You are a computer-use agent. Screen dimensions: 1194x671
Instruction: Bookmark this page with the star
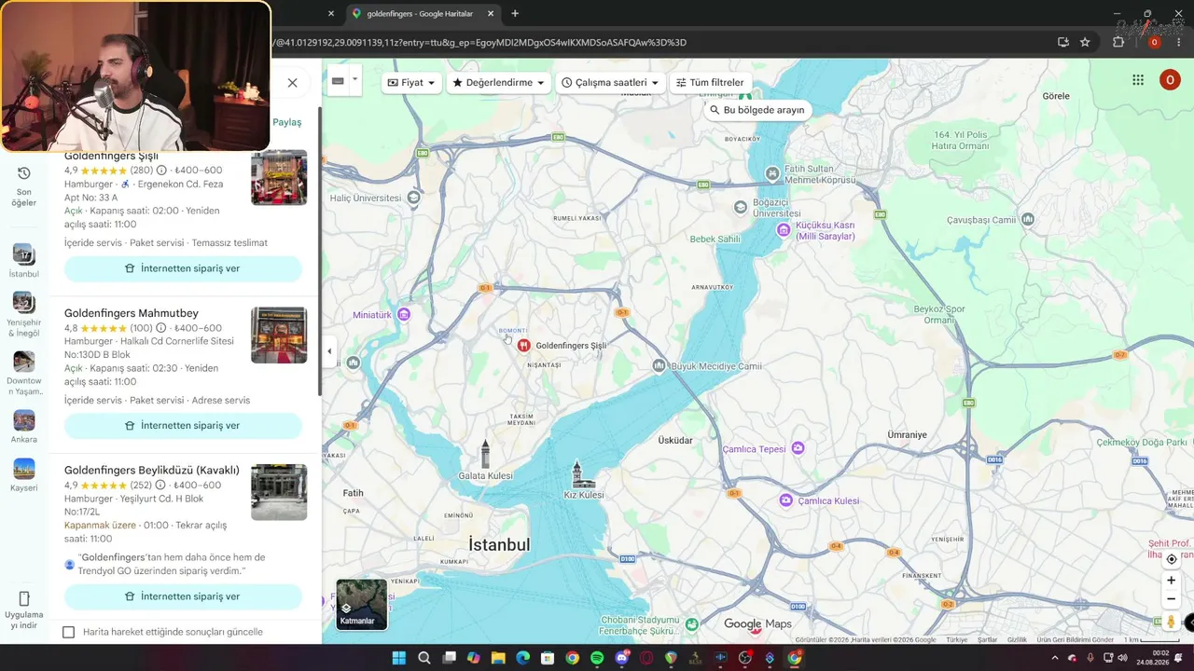[x=1085, y=42]
